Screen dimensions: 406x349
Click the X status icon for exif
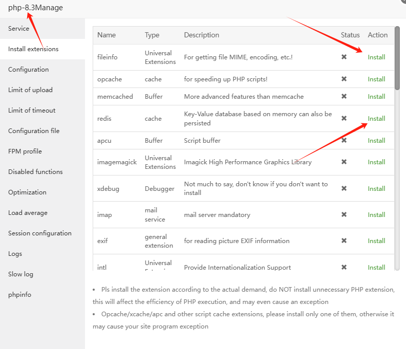[x=344, y=241]
